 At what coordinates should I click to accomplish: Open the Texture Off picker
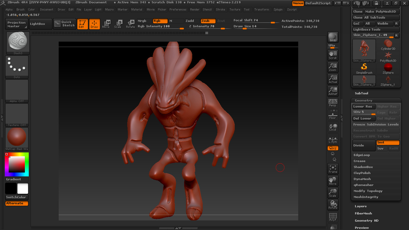point(17,115)
